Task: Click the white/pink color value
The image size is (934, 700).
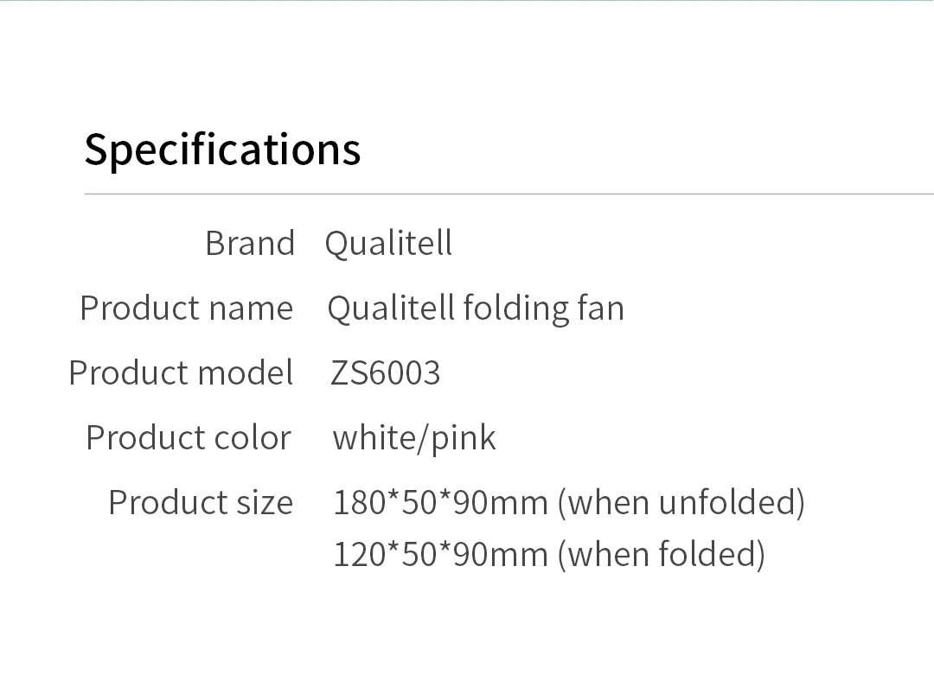Action: pyautogui.click(x=414, y=439)
